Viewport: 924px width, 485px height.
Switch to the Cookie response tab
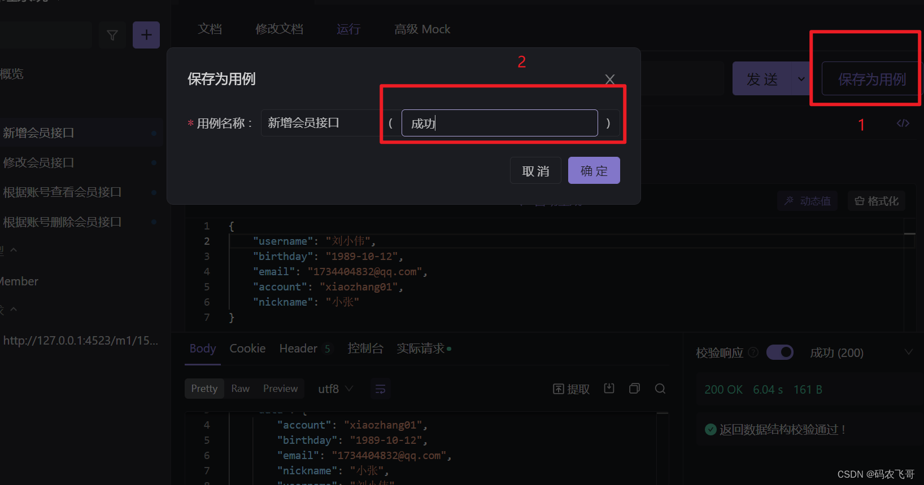point(247,349)
